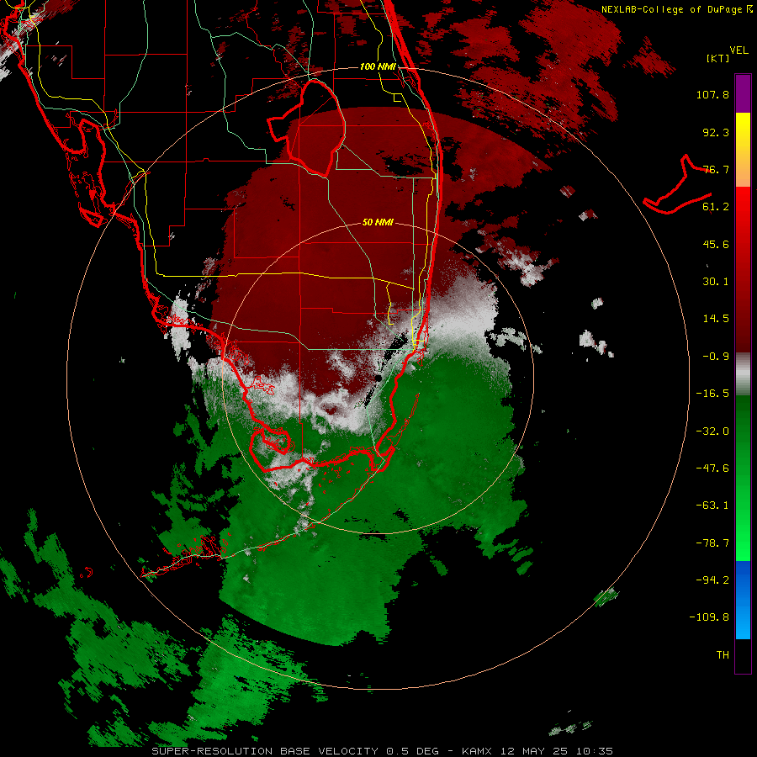757x757 pixels.
Task: Click the 76.7 velocity scale value
Action: pyautogui.click(x=716, y=169)
